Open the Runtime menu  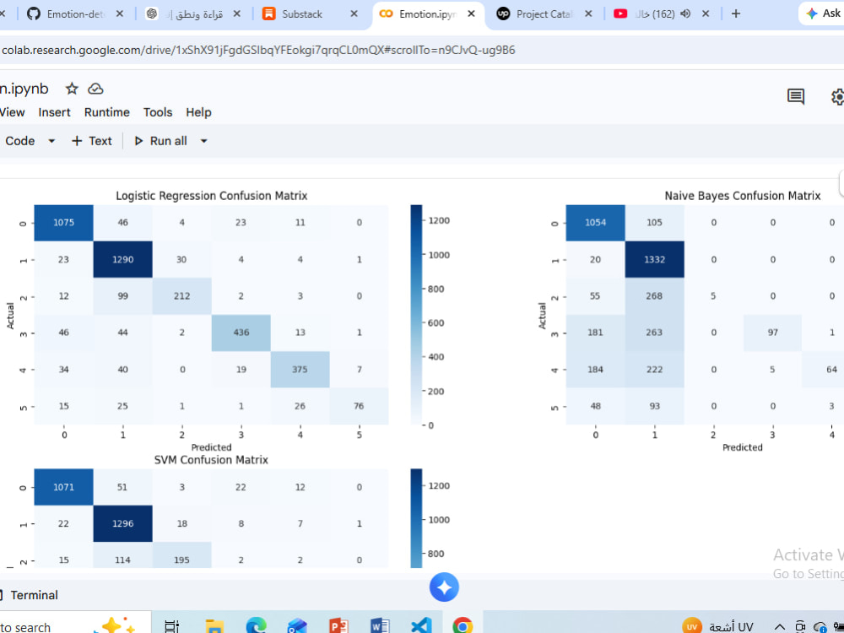click(x=106, y=112)
